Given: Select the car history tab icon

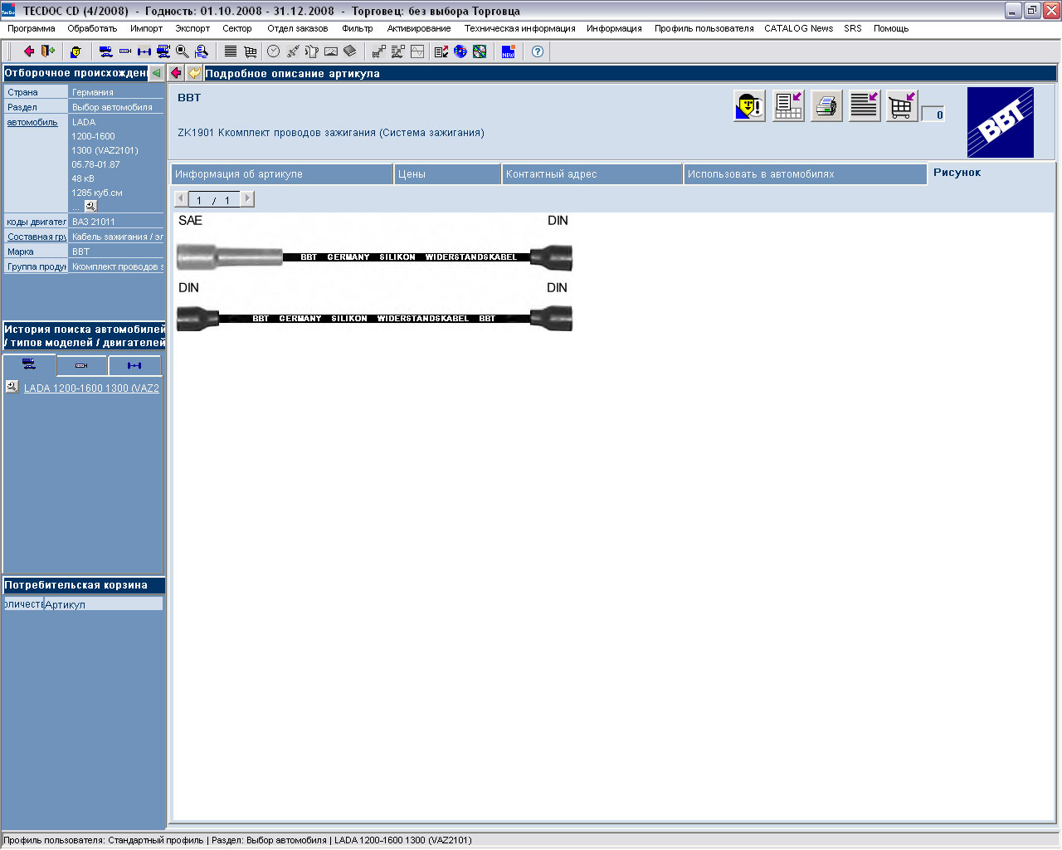Looking at the screenshot, I should point(29,364).
